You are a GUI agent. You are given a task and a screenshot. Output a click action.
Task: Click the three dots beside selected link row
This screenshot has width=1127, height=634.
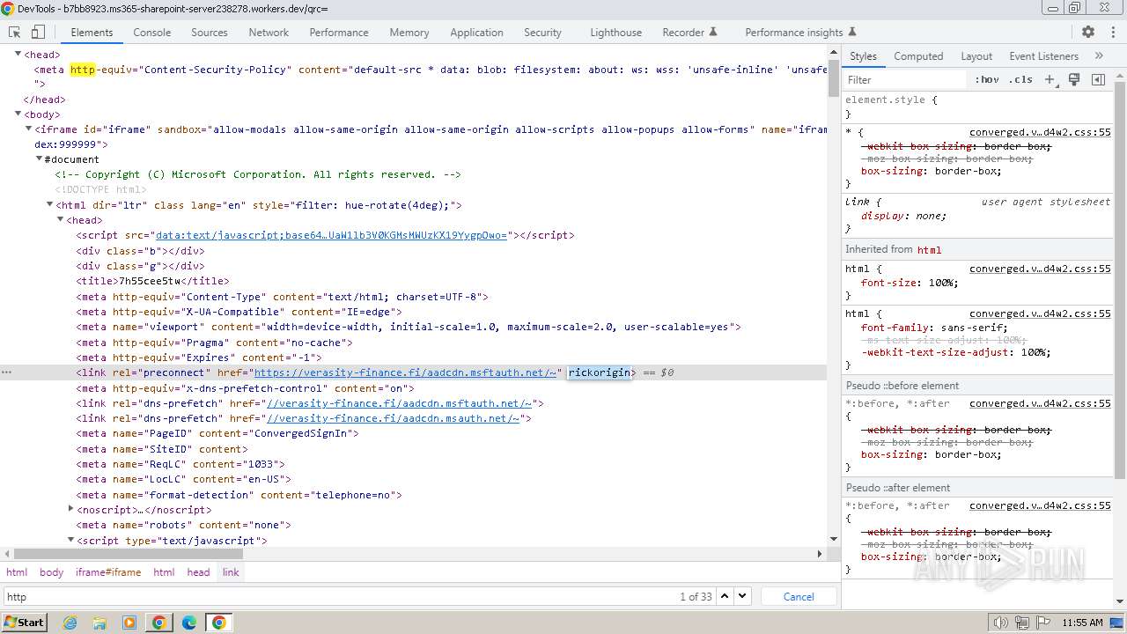pos(7,372)
